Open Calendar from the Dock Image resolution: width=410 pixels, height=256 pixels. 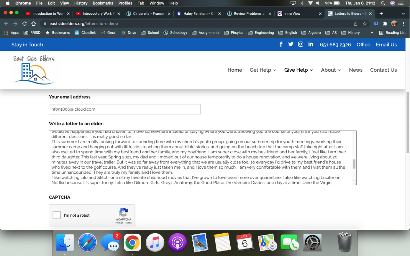click(x=245, y=242)
